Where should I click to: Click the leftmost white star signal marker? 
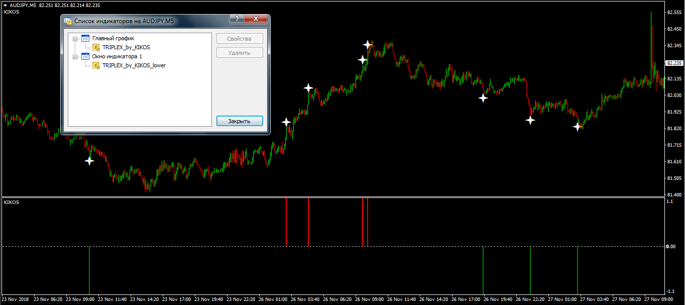point(89,161)
